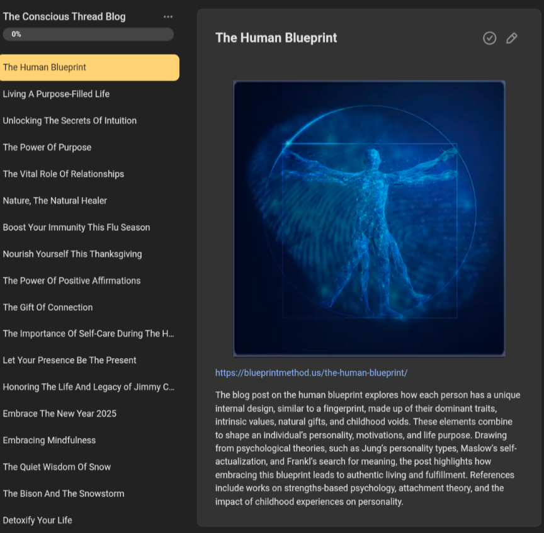Viewport: 544px width, 533px height.
Task: Click The Conscious Thread Blog title
Action: click(64, 16)
